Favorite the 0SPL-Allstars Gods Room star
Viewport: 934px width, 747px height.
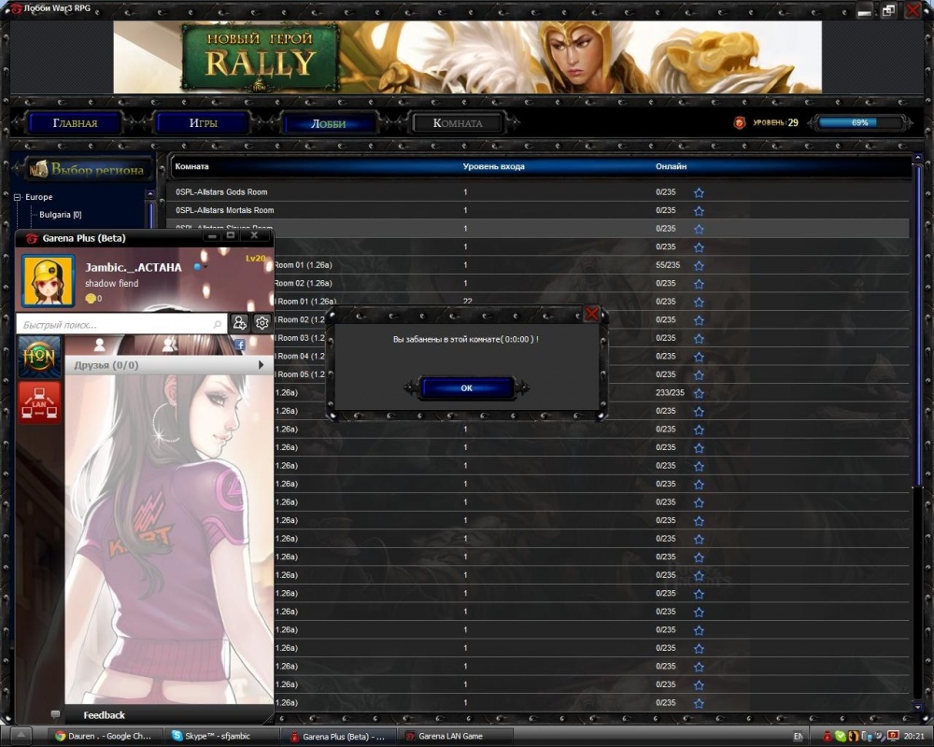(x=699, y=192)
